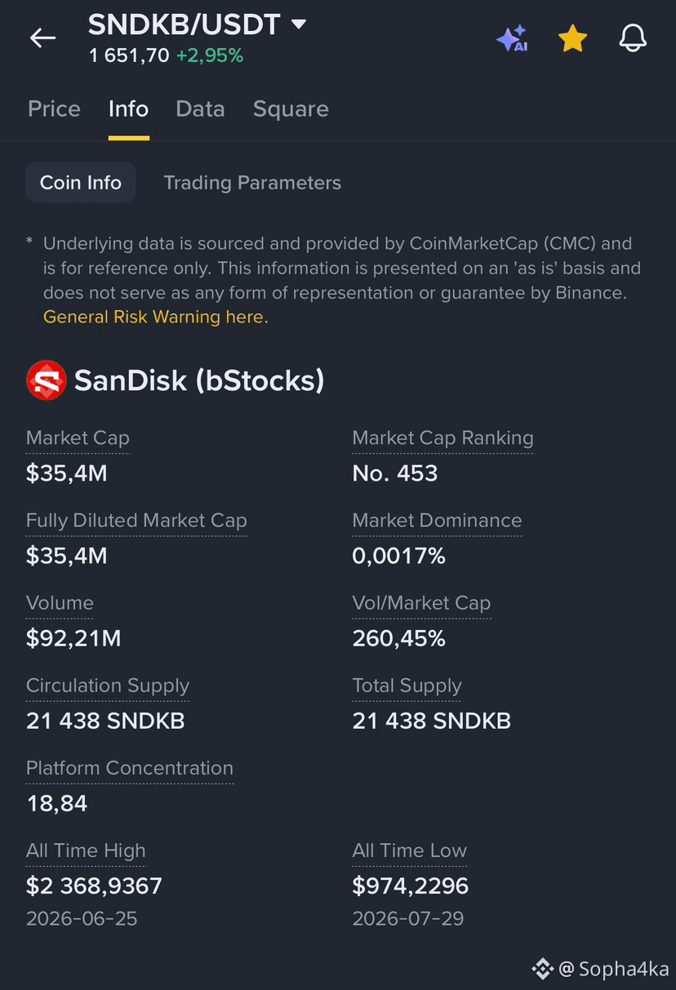Tap the back arrow icon
The height and width of the screenshot is (990, 676).
pyautogui.click(x=42, y=38)
